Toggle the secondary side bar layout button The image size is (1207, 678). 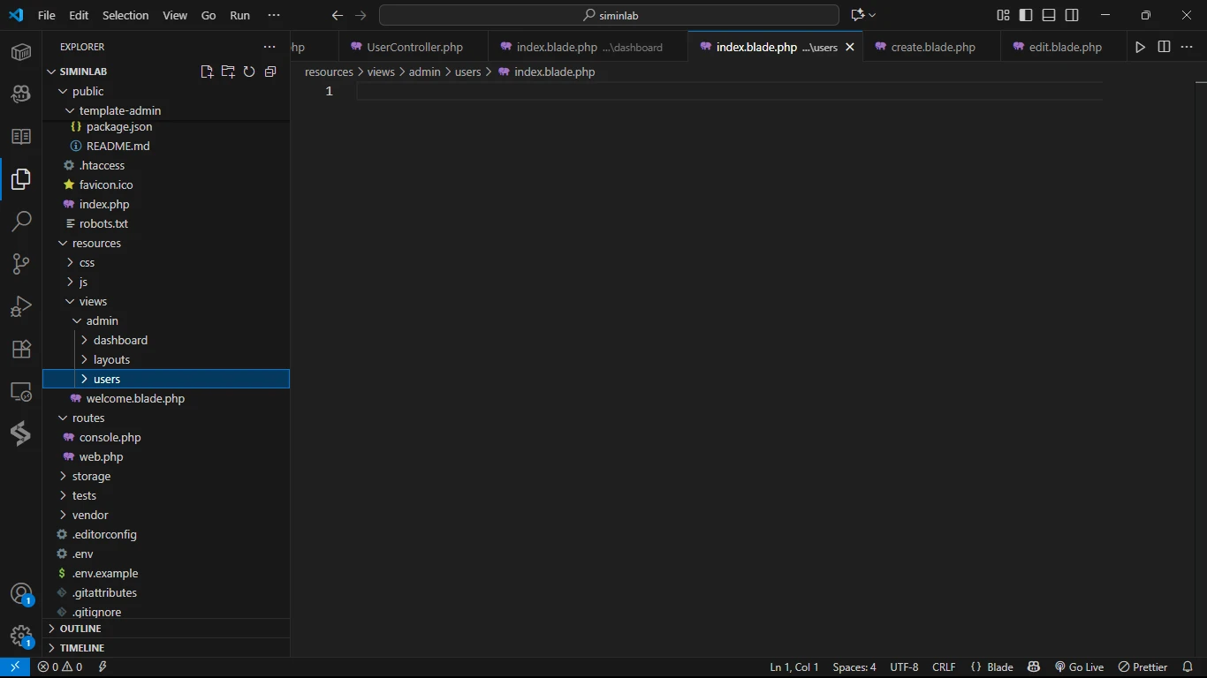click(1072, 15)
